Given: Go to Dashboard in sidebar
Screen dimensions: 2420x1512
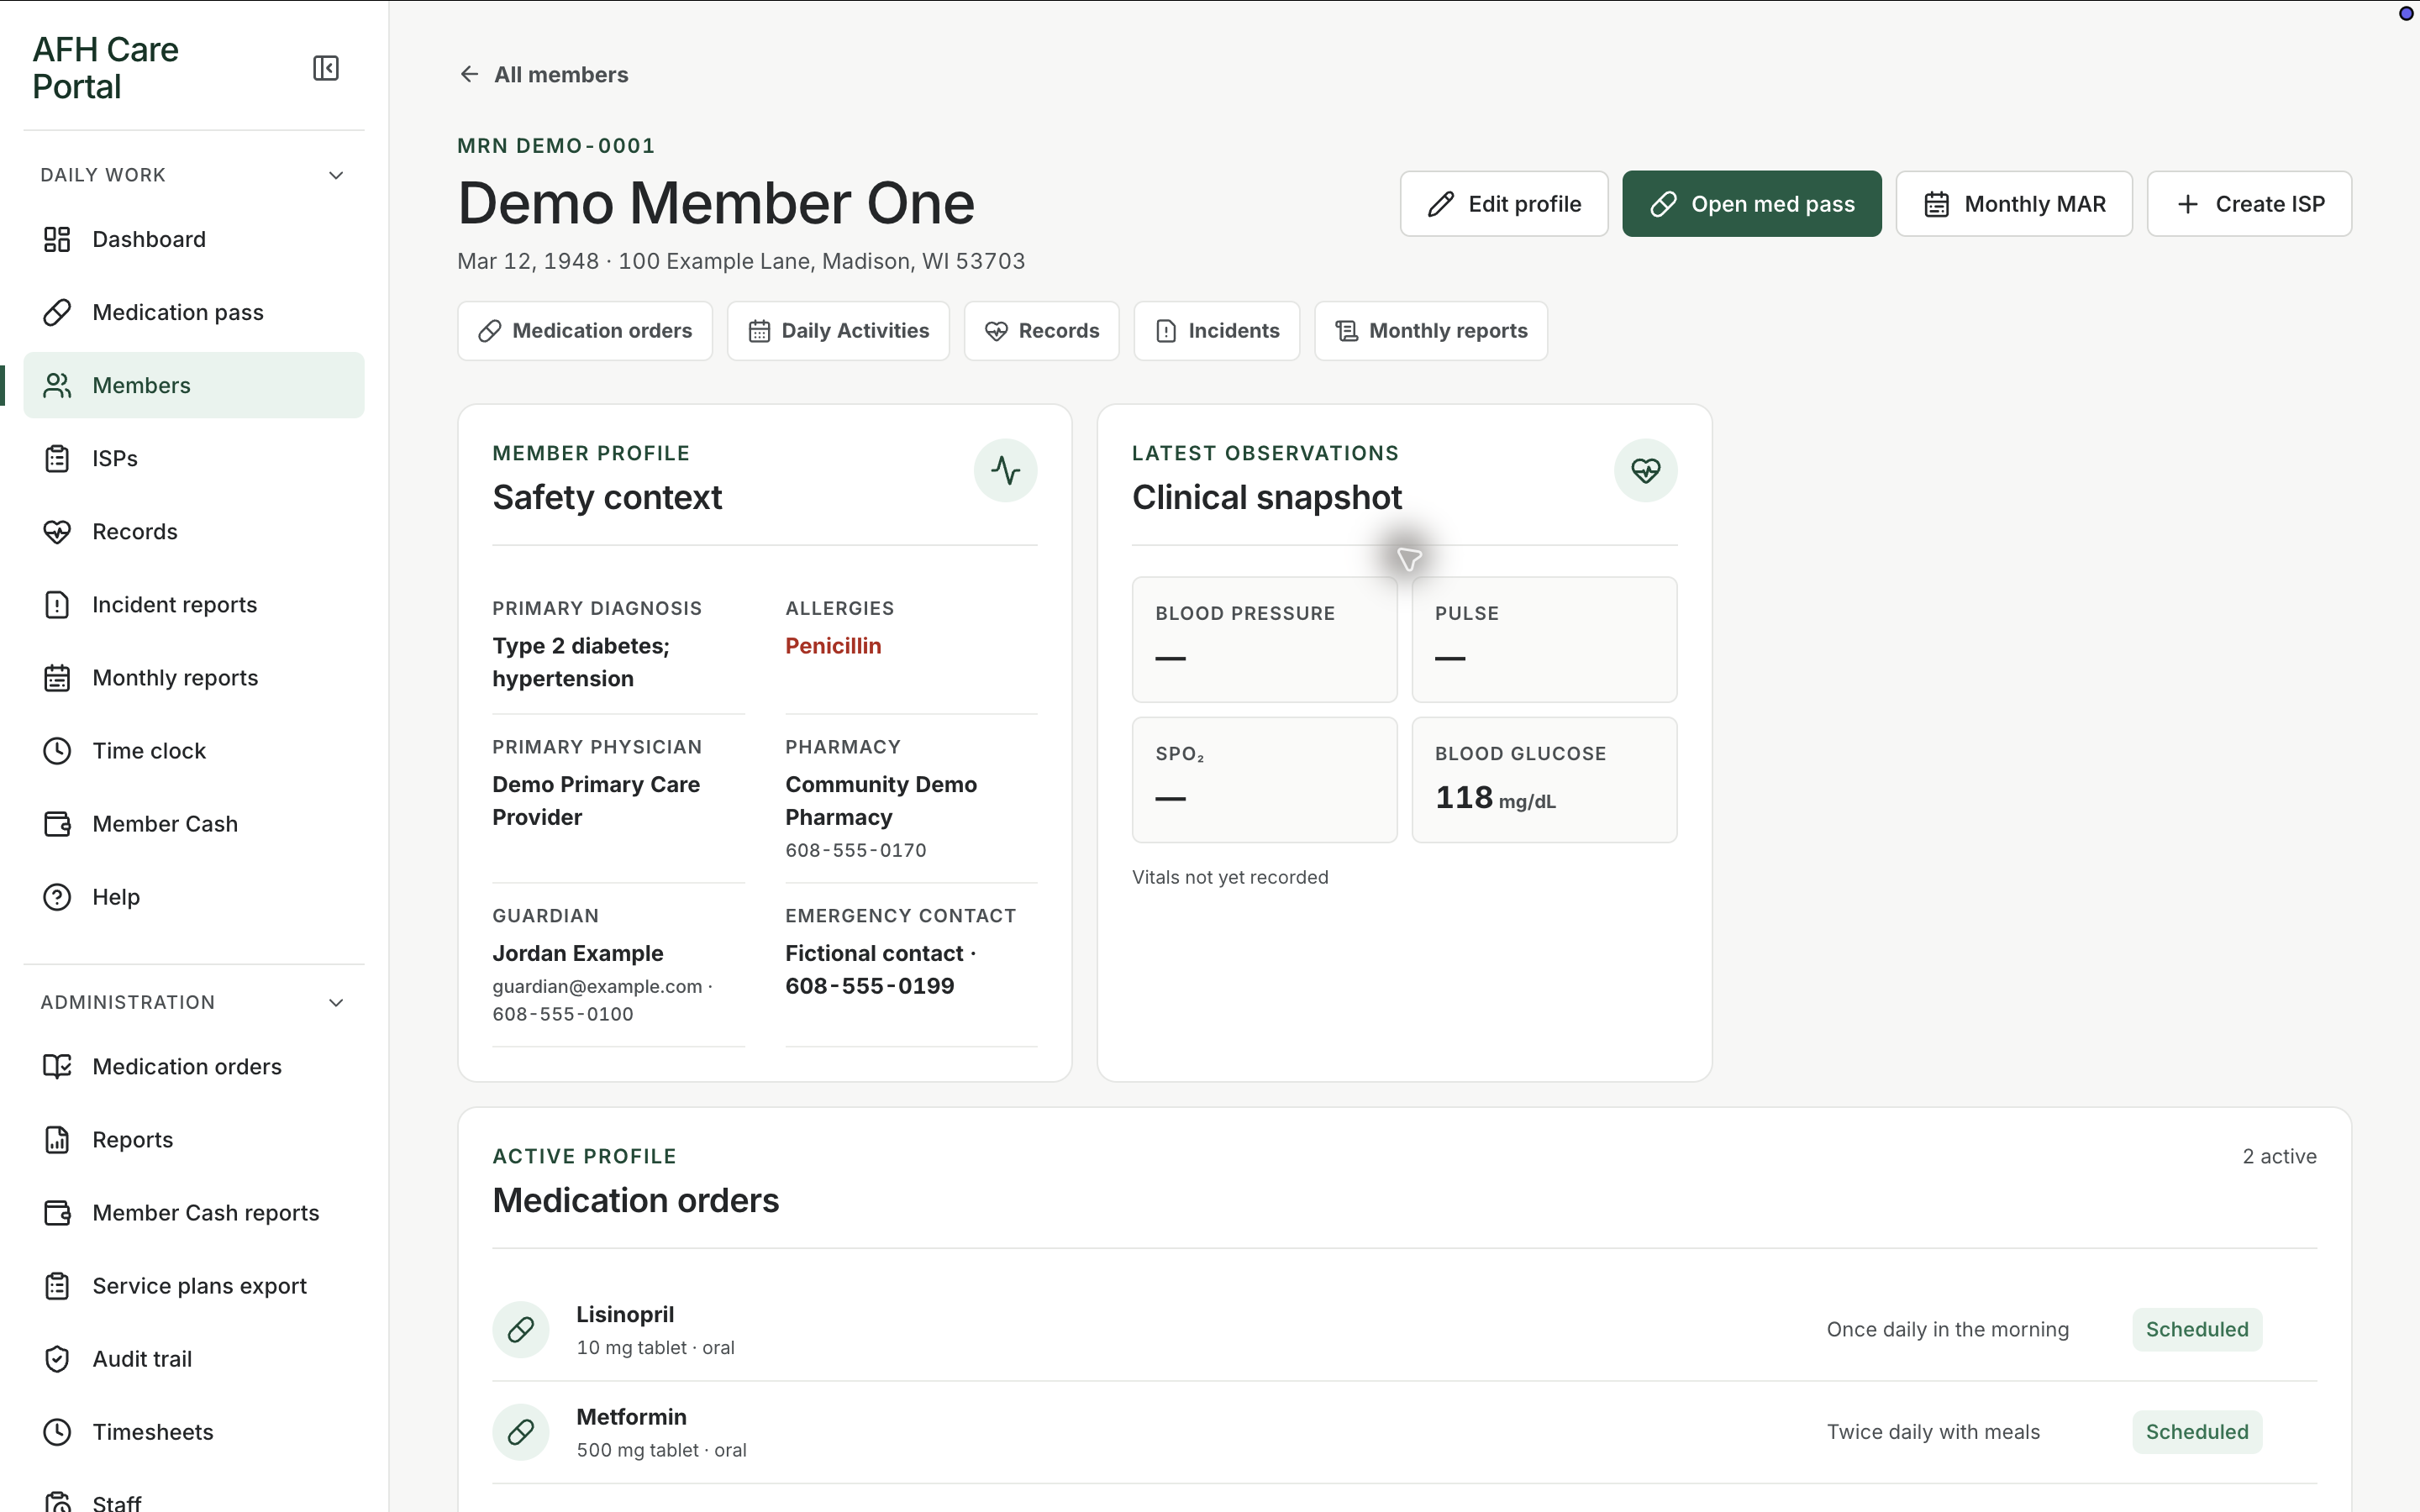Looking at the screenshot, I should [194, 239].
